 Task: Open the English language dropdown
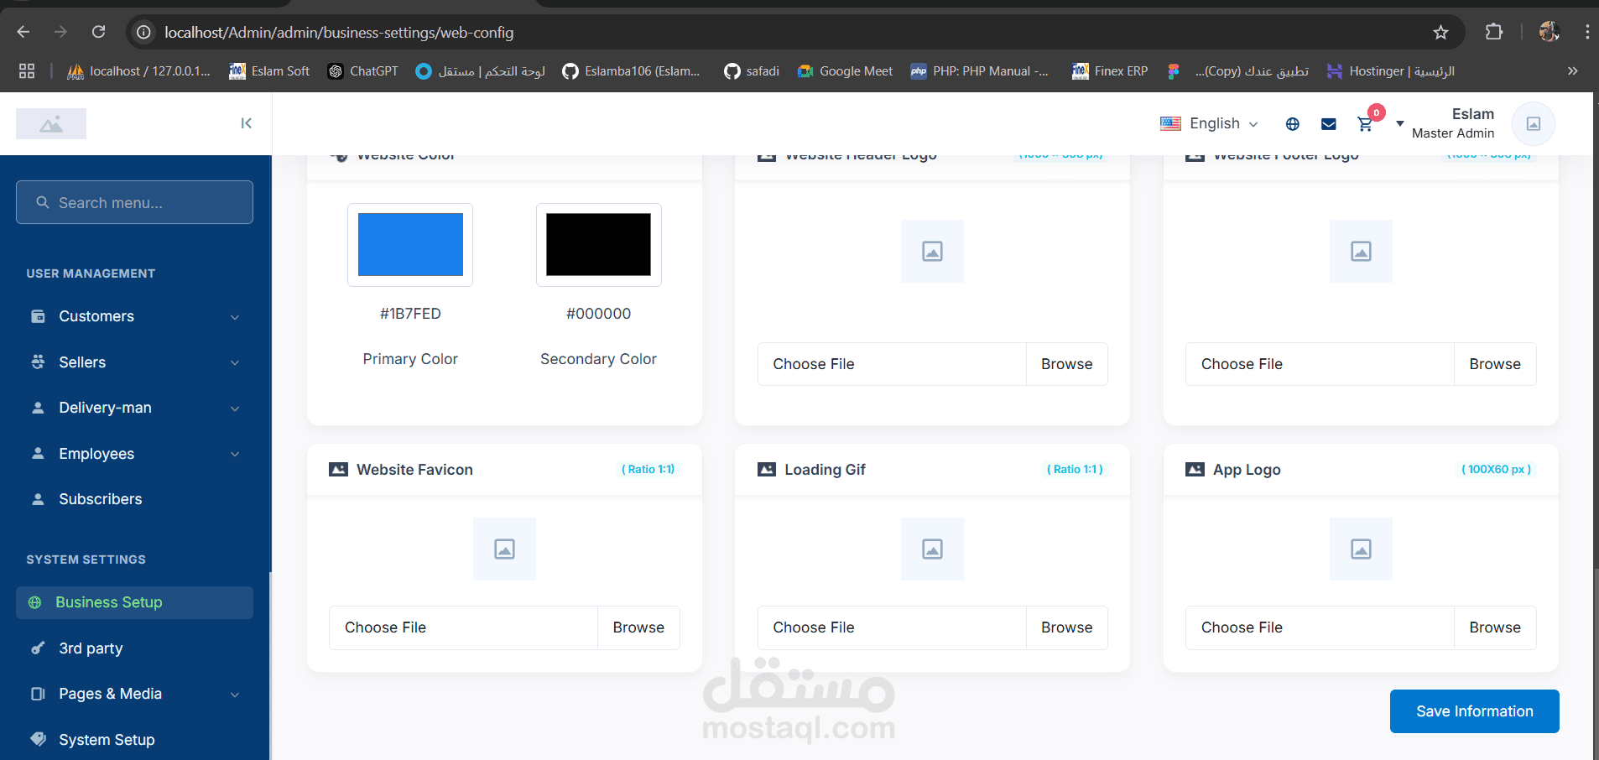pyautogui.click(x=1209, y=123)
